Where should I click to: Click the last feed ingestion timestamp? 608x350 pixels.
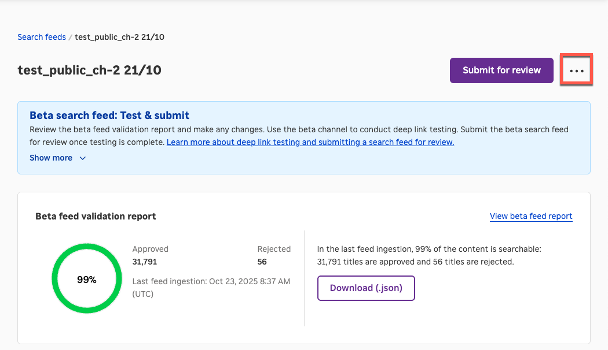click(210, 281)
